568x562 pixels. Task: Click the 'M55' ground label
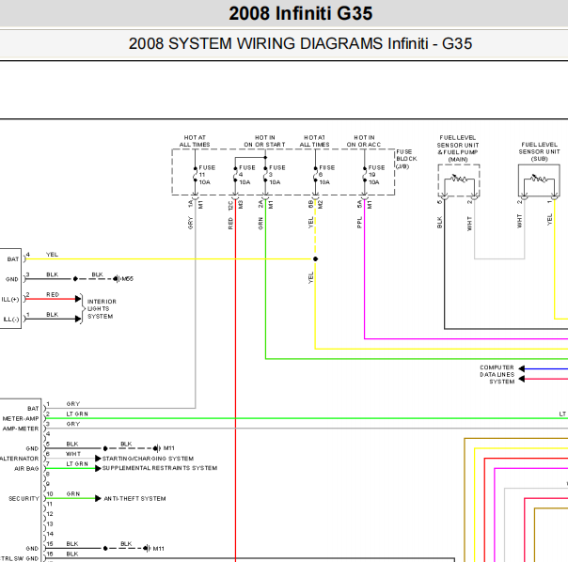coord(127,279)
